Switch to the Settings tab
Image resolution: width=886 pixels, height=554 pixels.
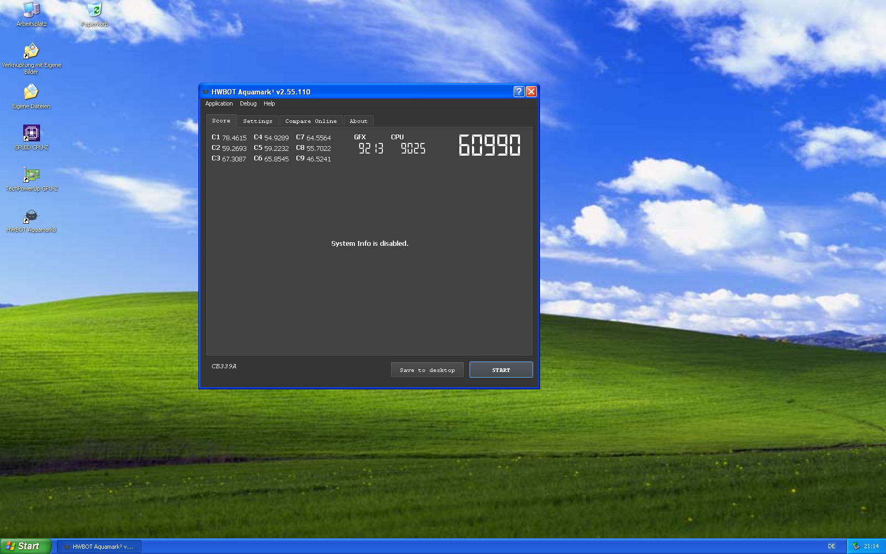tap(258, 121)
